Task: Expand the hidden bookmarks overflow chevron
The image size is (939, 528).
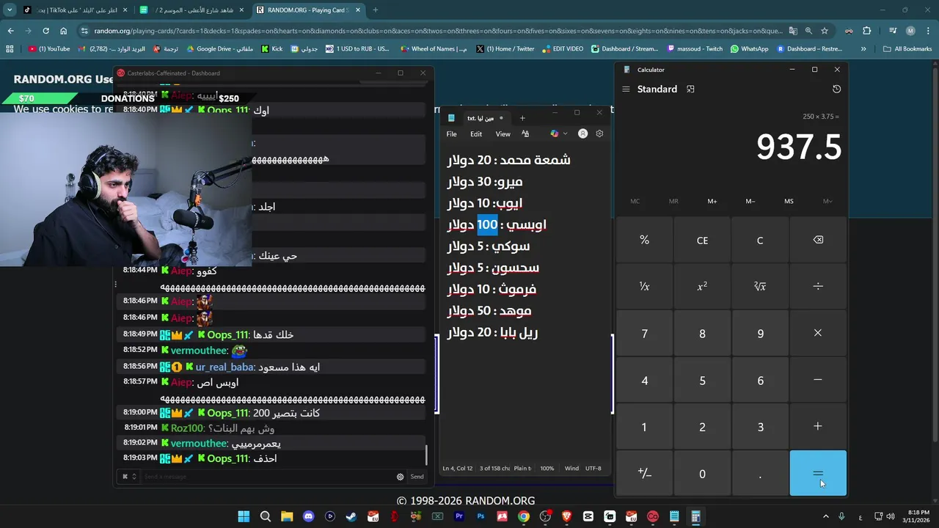Action: click(863, 49)
